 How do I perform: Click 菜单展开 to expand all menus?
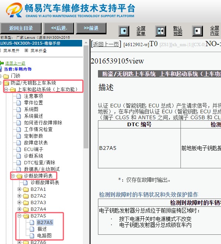tap(11, 51)
